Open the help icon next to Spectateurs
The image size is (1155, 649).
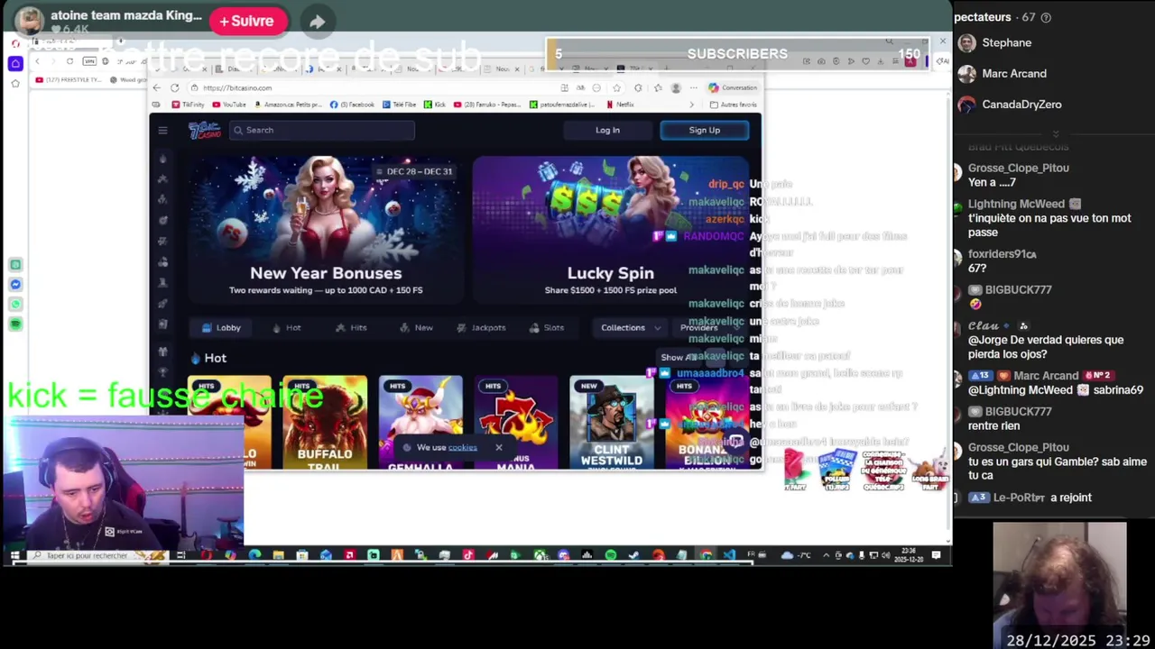1046,17
